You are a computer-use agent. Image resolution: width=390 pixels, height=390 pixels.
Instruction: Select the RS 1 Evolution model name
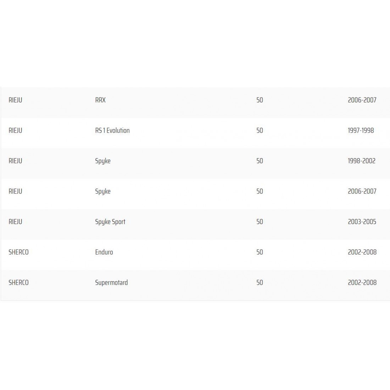coord(112,130)
